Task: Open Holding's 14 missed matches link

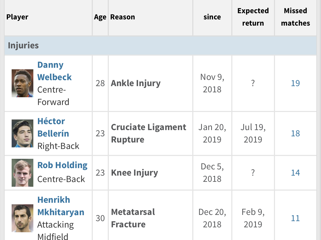Action: coord(295,173)
